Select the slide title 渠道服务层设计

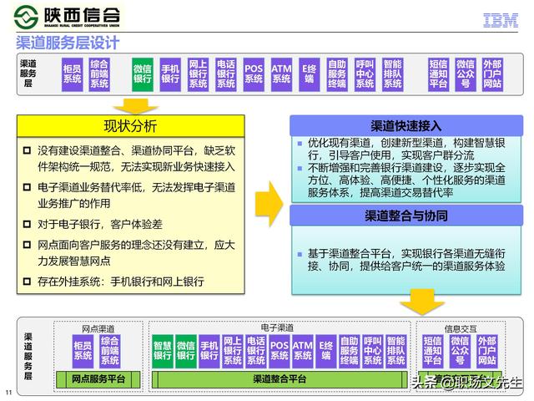coord(68,43)
